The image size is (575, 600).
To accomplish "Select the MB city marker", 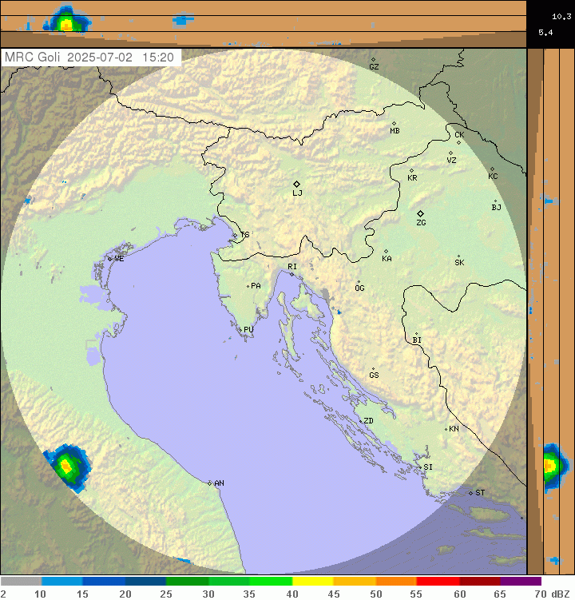I will tap(394, 124).
